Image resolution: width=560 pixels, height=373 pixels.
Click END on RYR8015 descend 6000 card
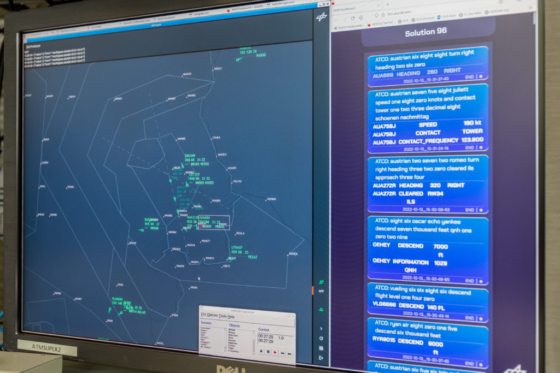(x=470, y=363)
